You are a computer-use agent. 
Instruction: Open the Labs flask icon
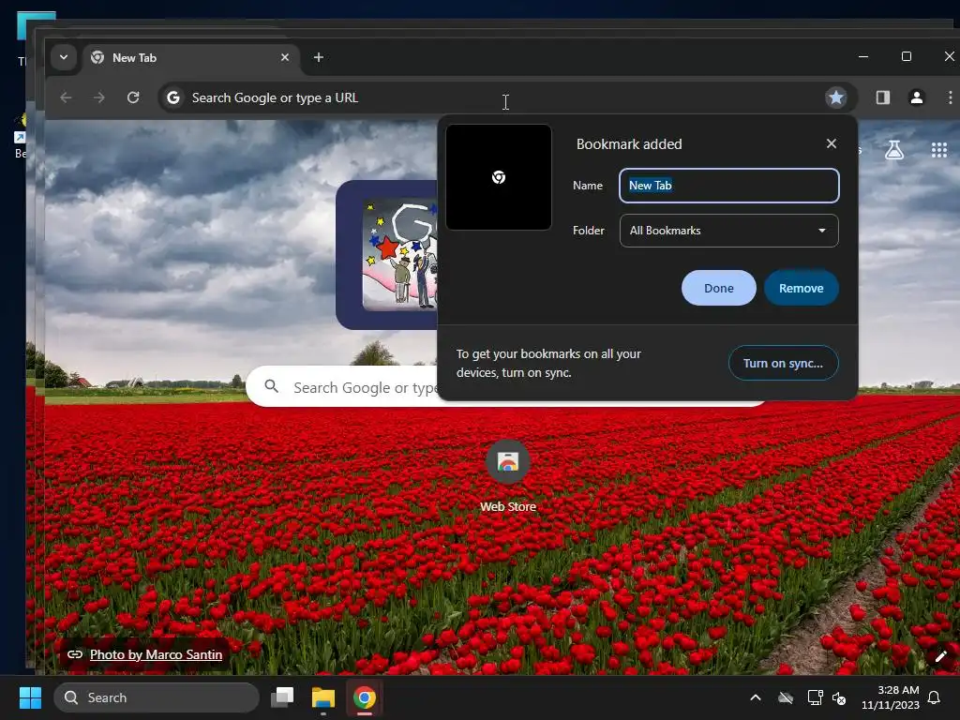point(893,149)
